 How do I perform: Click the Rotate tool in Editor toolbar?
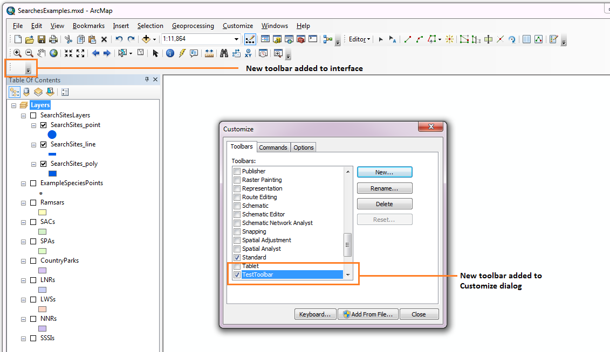point(512,39)
